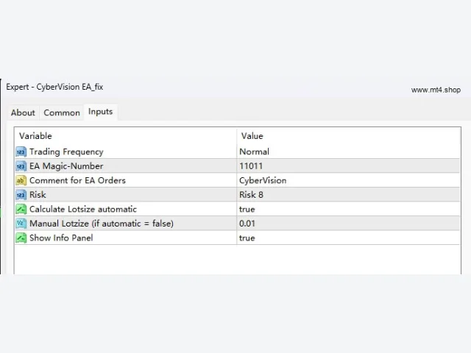Viewport: 471px width, 353px height.
Task: Click the Trading Frequency integer-type icon
Action: pyautogui.click(x=21, y=152)
